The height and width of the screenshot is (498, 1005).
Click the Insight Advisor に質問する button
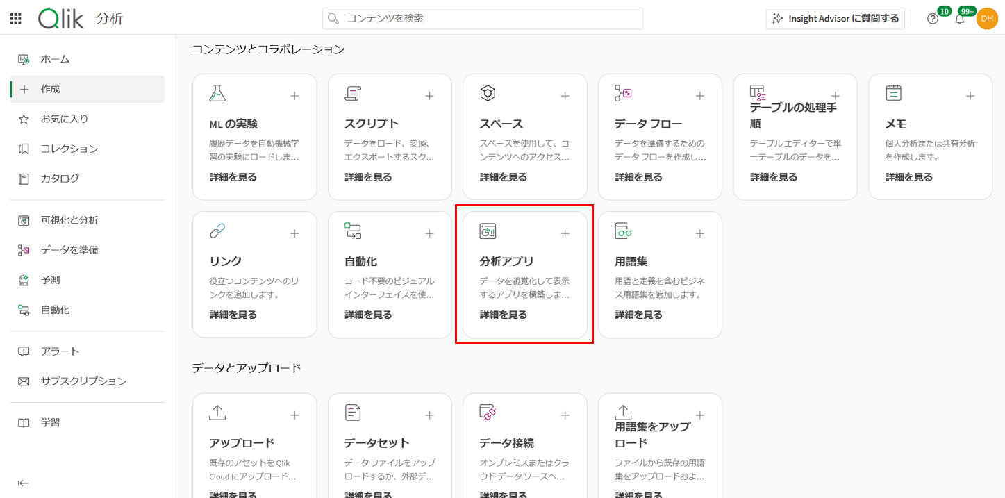click(833, 18)
